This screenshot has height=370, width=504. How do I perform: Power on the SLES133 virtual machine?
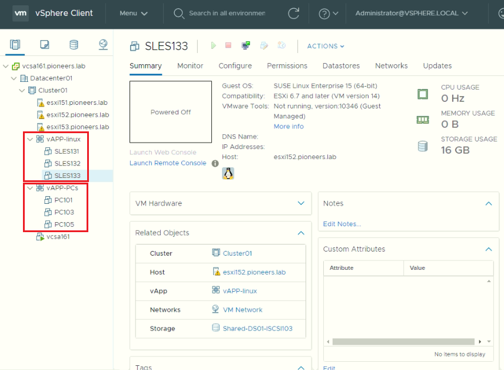pyautogui.click(x=213, y=46)
